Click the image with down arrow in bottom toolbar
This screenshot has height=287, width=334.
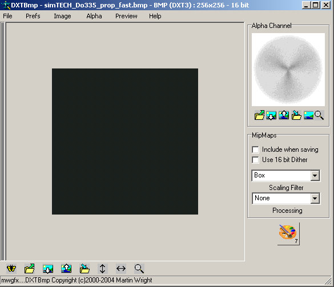(48, 269)
